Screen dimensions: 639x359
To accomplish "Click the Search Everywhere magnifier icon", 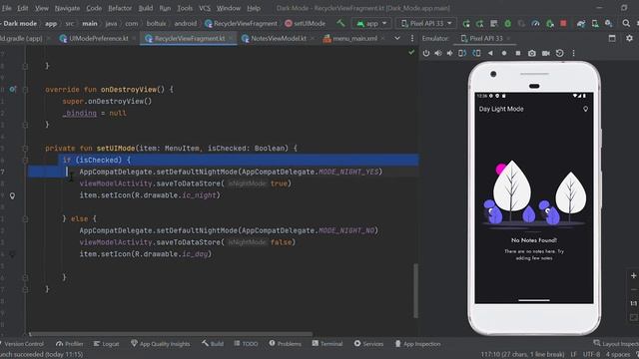I will coord(626,23).
